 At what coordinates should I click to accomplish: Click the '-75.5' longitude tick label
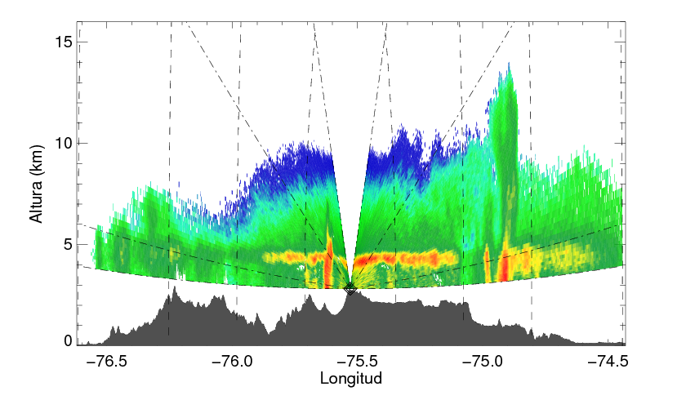(x=359, y=361)
